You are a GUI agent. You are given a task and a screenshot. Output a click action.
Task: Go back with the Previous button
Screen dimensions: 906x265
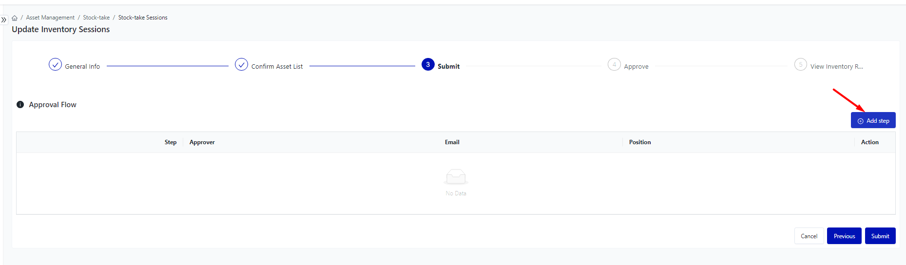point(844,236)
